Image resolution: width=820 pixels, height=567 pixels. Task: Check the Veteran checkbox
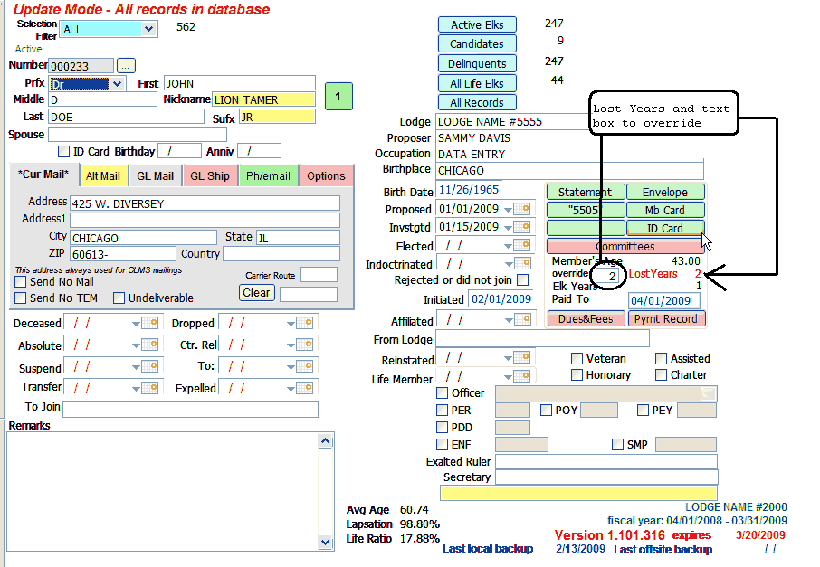577,359
